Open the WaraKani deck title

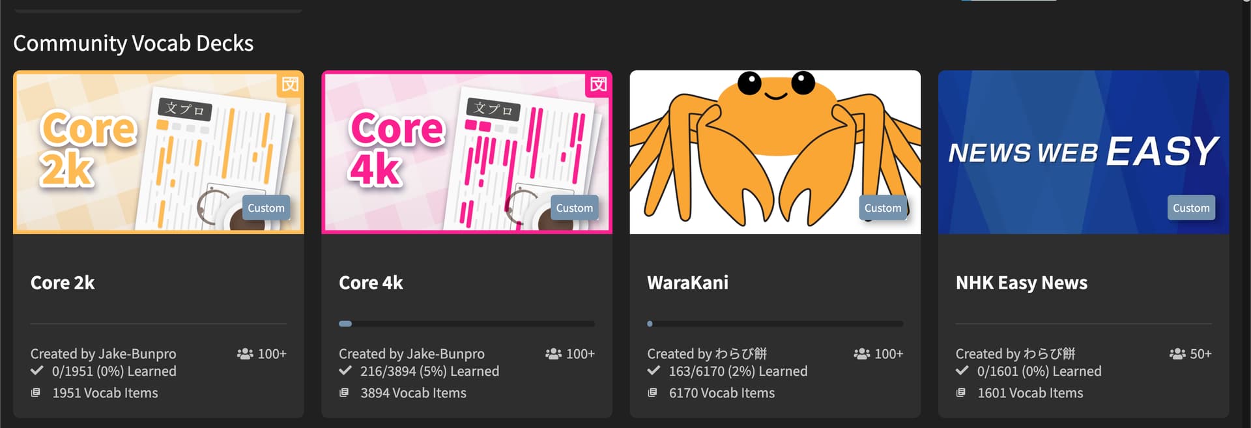[687, 283]
